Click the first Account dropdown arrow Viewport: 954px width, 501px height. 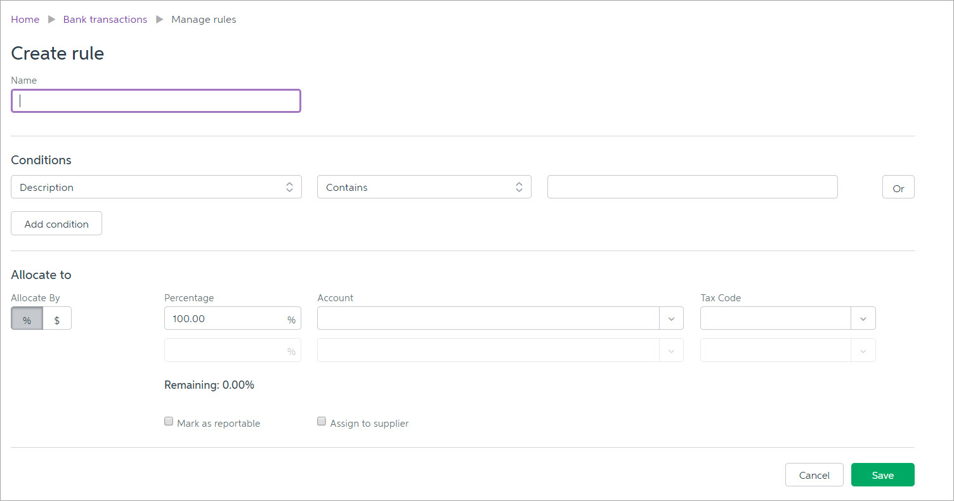pos(672,318)
